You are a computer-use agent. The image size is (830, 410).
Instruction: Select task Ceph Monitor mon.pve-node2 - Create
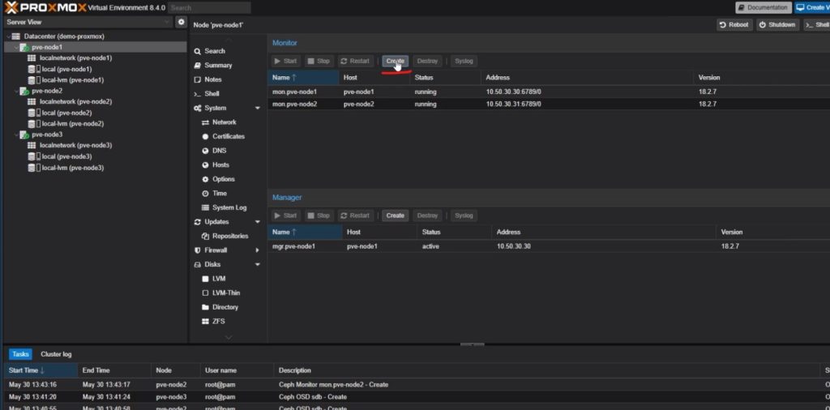[417, 385]
